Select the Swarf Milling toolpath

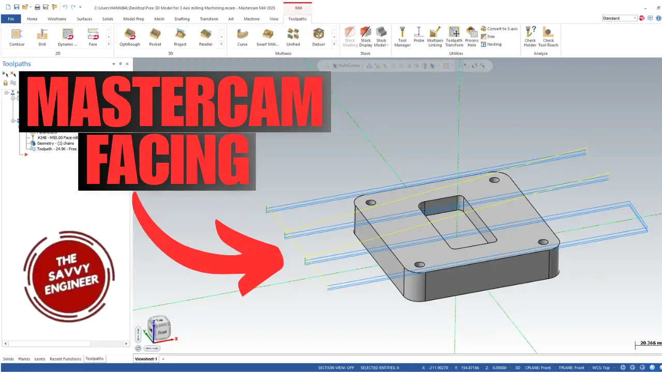[x=267, y=37]
